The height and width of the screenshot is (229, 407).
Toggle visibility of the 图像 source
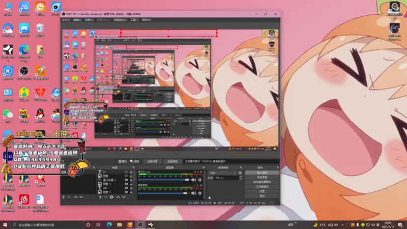coord(126,176)
